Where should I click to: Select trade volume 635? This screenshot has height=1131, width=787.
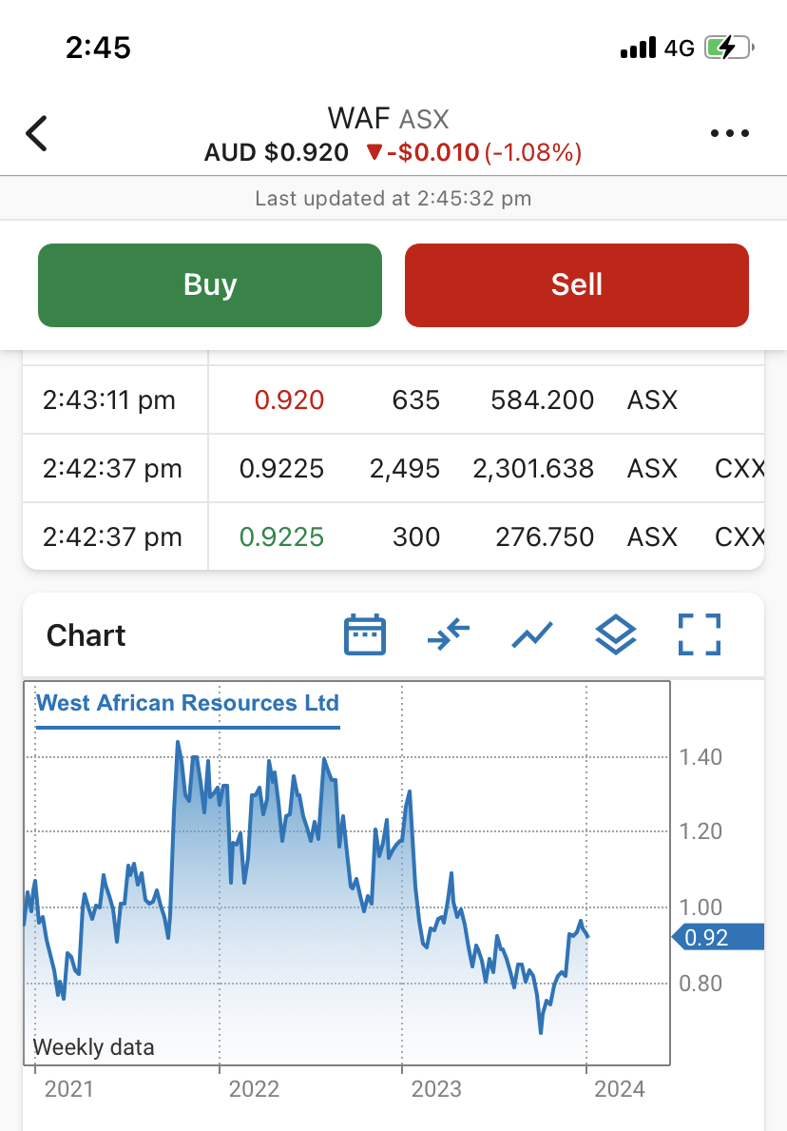(416, 400)
